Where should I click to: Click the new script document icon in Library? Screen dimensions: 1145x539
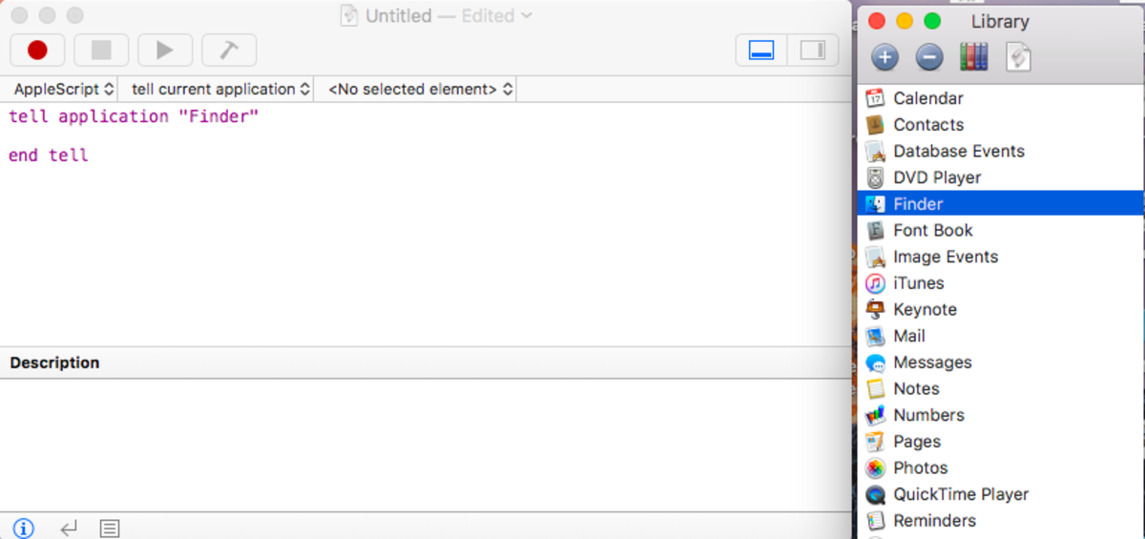[x=1018, y=57]
